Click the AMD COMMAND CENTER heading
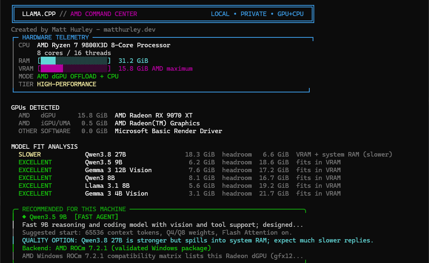Viewport: 429px width, 263px height. pos(104,14)
